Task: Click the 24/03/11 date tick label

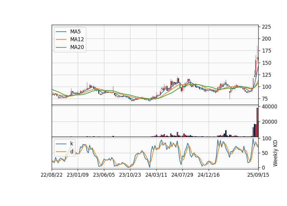Action: point(156,175)
